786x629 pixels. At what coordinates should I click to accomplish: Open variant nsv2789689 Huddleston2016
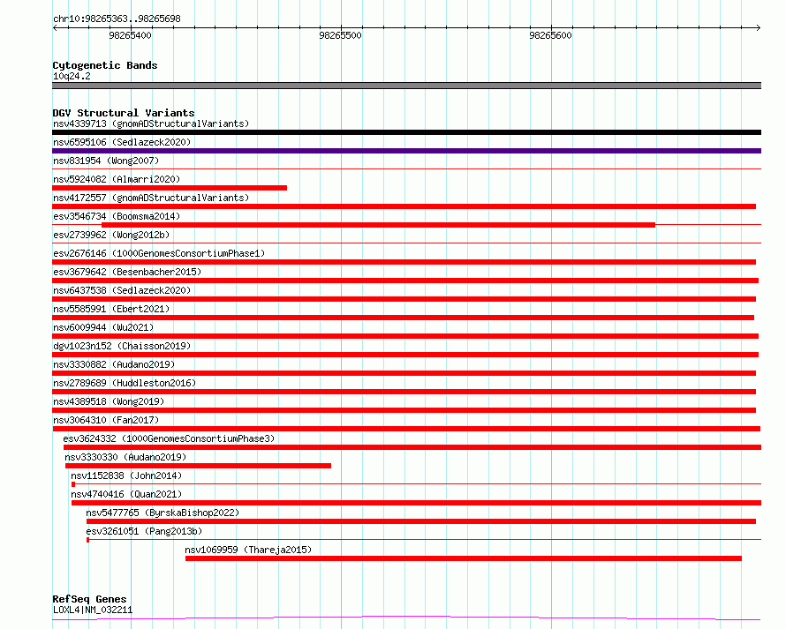(x=125, y=383)
